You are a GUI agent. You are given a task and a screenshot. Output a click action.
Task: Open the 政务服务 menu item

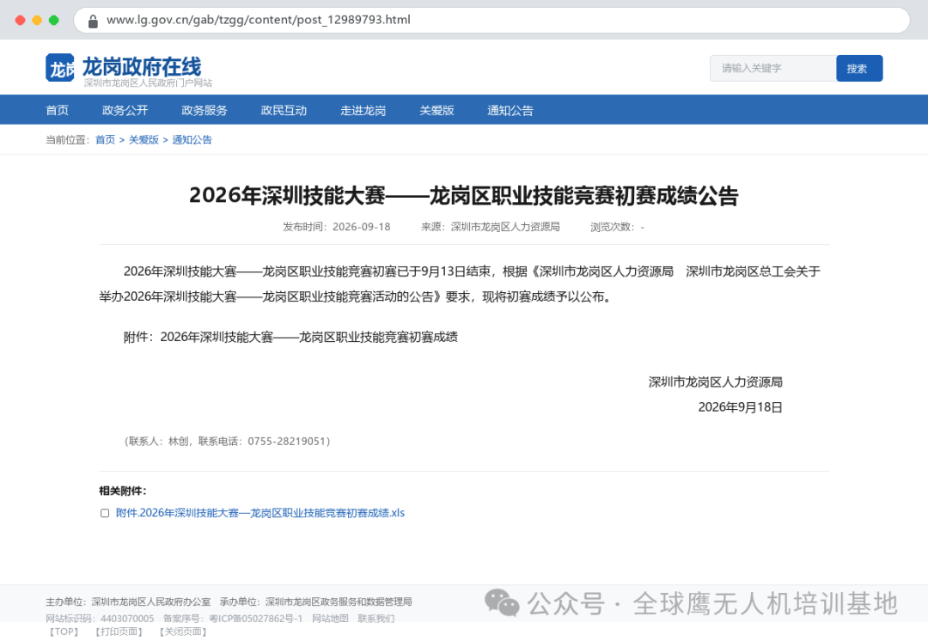(x=205, y=110)
